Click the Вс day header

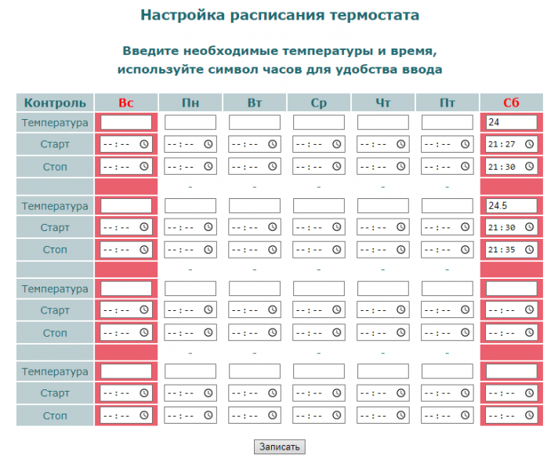(x=126, y=103)
